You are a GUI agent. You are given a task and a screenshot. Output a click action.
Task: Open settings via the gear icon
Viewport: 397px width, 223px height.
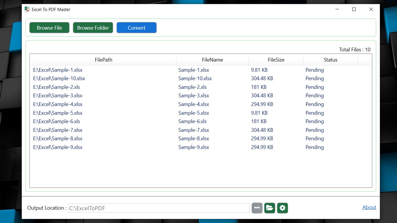[x=282, y=208]
